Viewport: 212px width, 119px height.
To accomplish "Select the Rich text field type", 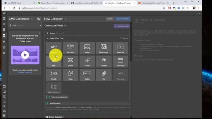I will pyautogui.click(x=71, y=48).
